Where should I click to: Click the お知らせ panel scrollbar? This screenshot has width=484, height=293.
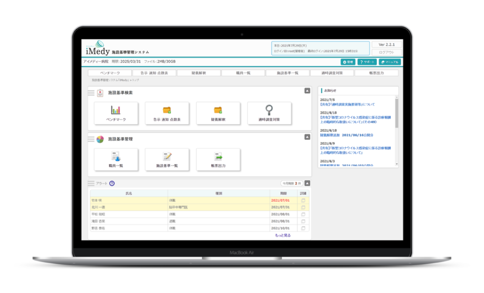(396, 113)
